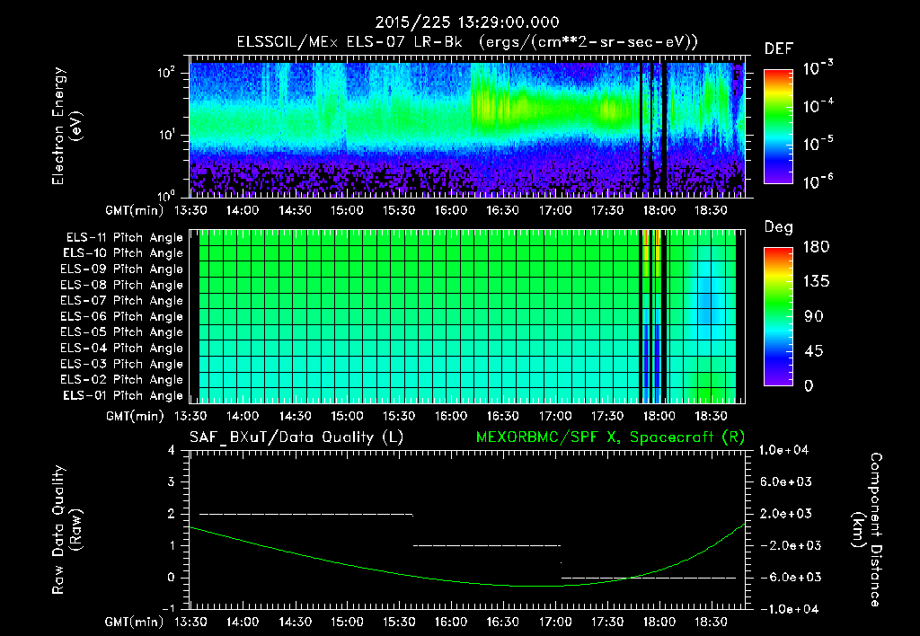Click the 10^2 energy axis tick label
Image resolution: width=920 pixels, height=636 pixels.
tap(166, 73)
